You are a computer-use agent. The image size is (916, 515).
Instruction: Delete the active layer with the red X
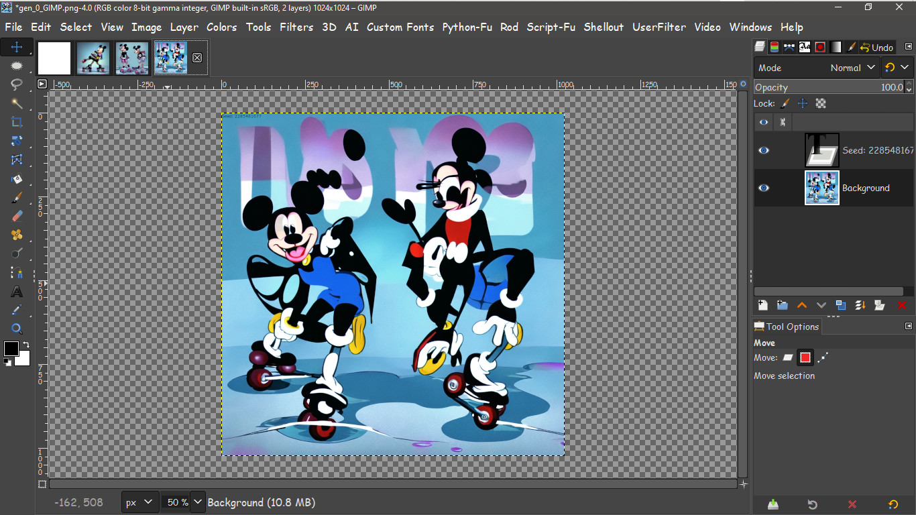tap(903, 305)
